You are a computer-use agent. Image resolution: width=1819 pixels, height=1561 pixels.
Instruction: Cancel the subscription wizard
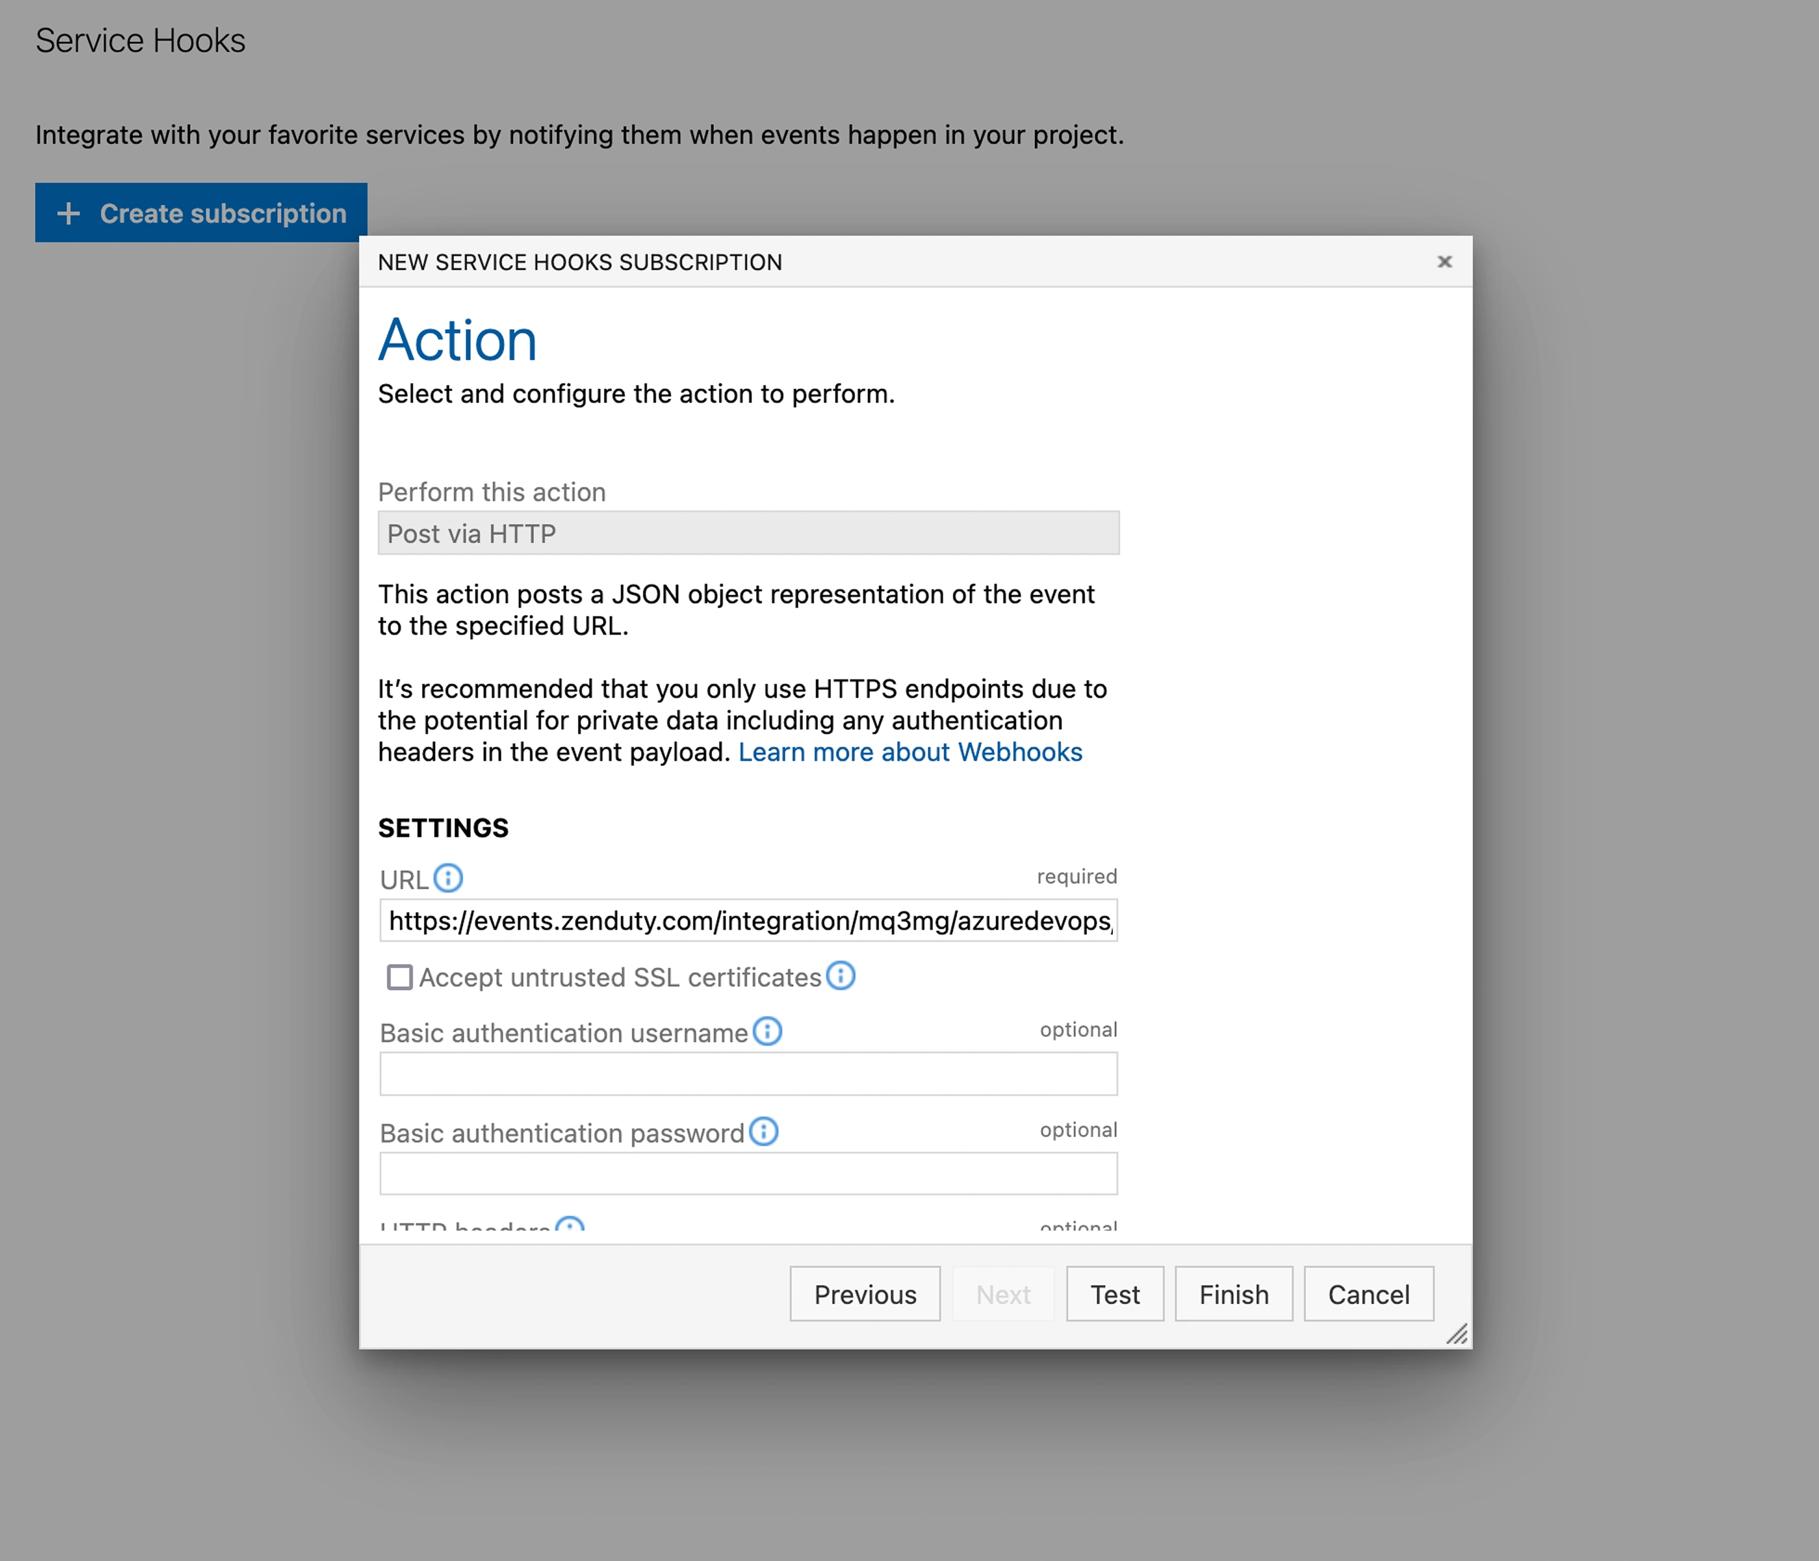1368,1293
